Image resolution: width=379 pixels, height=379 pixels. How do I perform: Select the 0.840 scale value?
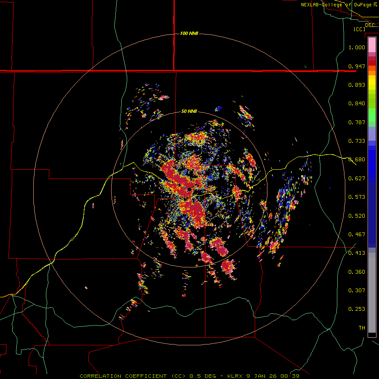point(357,104)
